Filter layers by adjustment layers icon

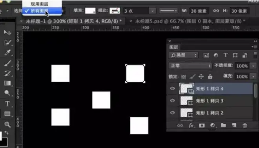coord(216,55)
